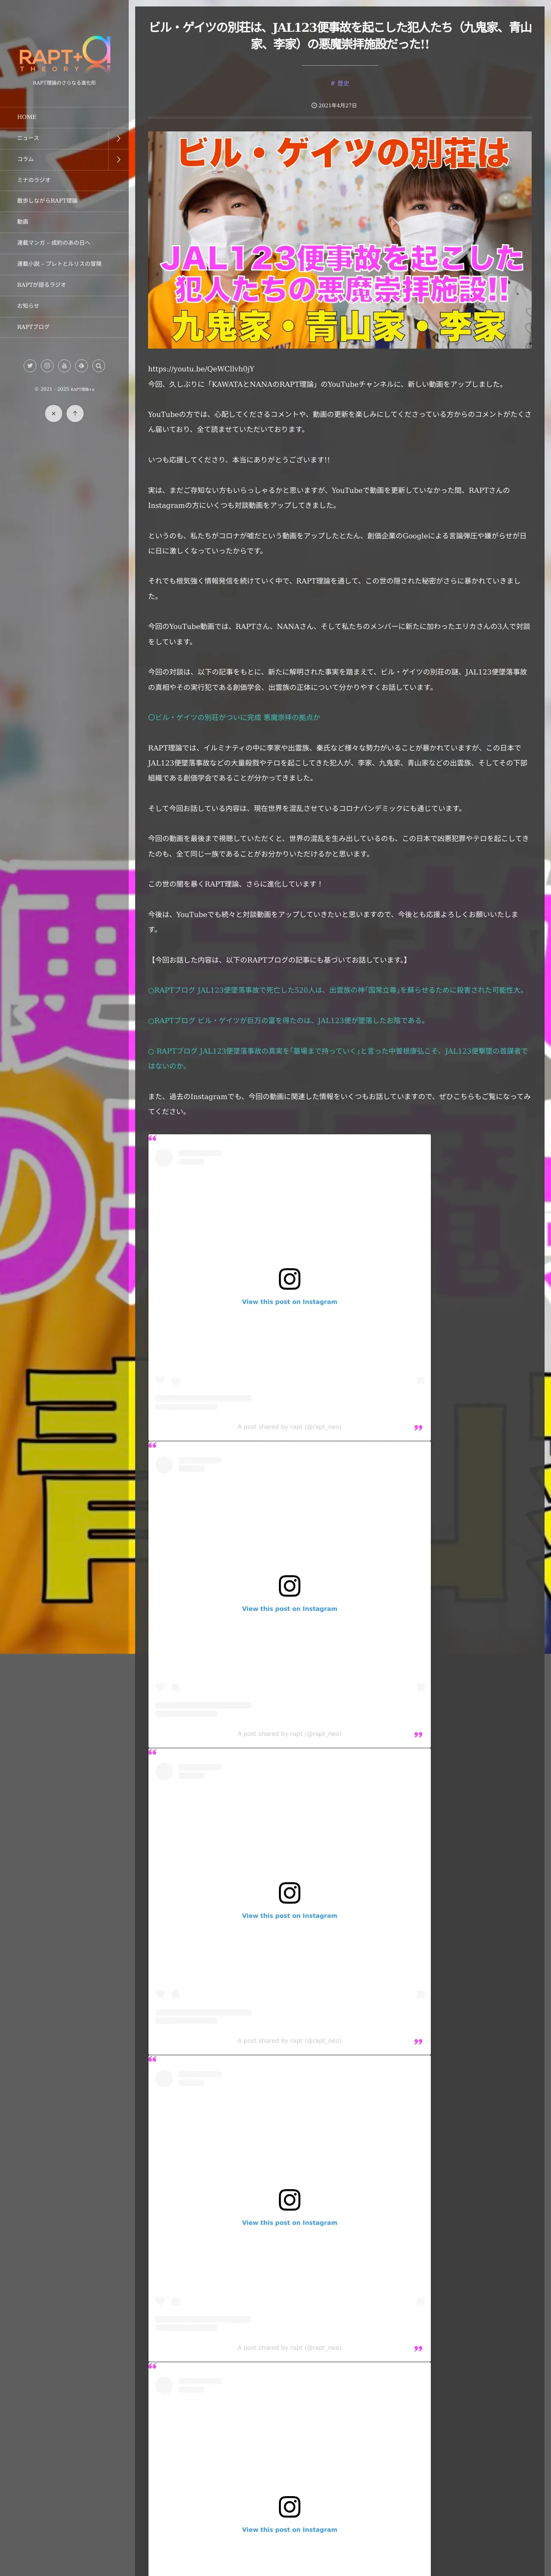Open RAPTブログ in the sidebar menu
Viewport: 551px width, 2576px height.
pos(64,327)
